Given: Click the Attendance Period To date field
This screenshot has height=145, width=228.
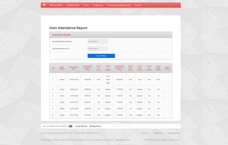Looking at the screenshot, I should [x=98, y=49].
